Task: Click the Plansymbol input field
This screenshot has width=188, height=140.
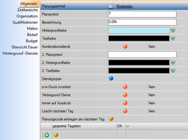Action: (142, 14)
